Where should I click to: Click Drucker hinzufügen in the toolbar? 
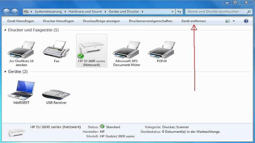(x=59, y=21)
